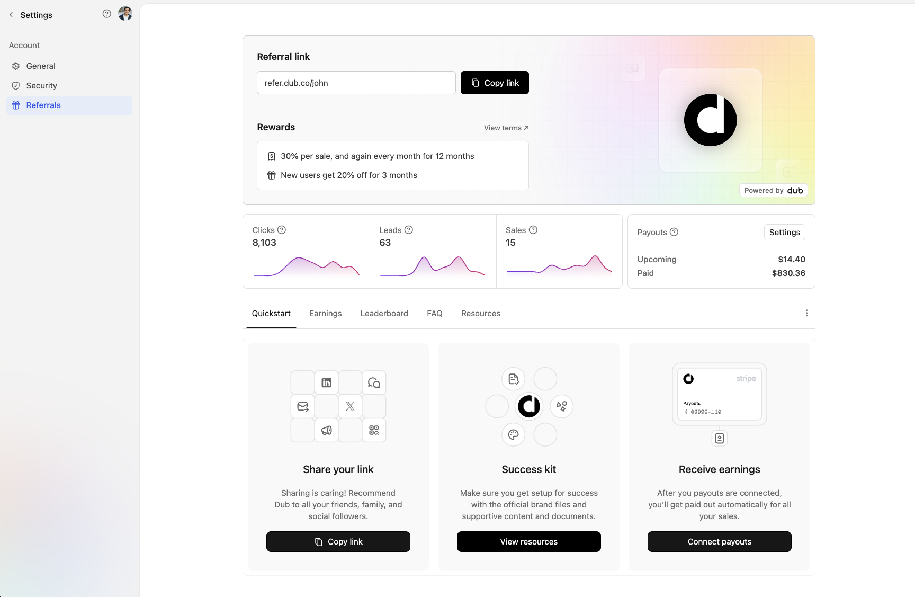The image size is (915, 597).
Task: Click the chat bubble share icon
Action: 374,382
